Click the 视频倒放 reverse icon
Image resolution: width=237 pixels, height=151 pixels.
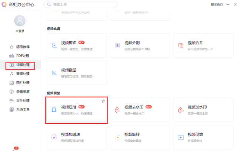pos(181,137)
